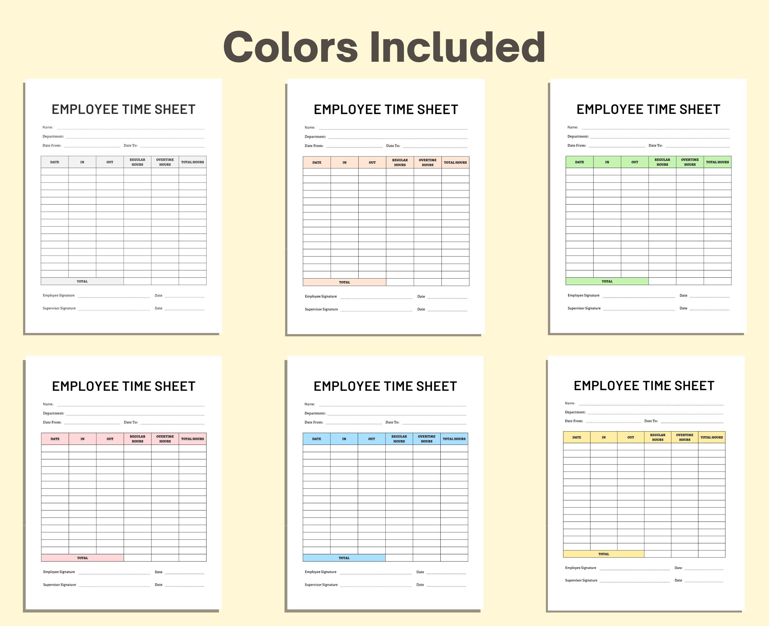This screenshot has height=626, width=769.
Task: Click the gray TOTAL row cell
Action: (x=82, y=281)
